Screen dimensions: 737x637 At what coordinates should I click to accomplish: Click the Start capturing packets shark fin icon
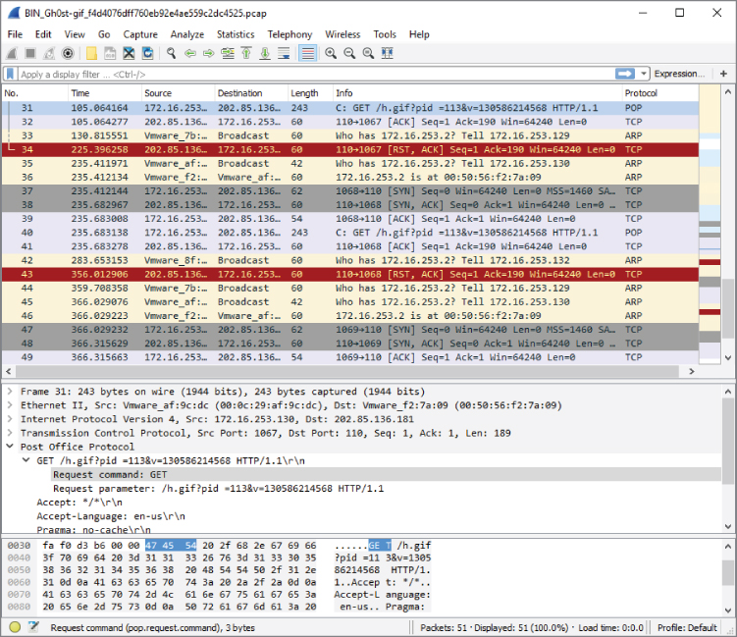pyautogui.click(x=12, y=53)
